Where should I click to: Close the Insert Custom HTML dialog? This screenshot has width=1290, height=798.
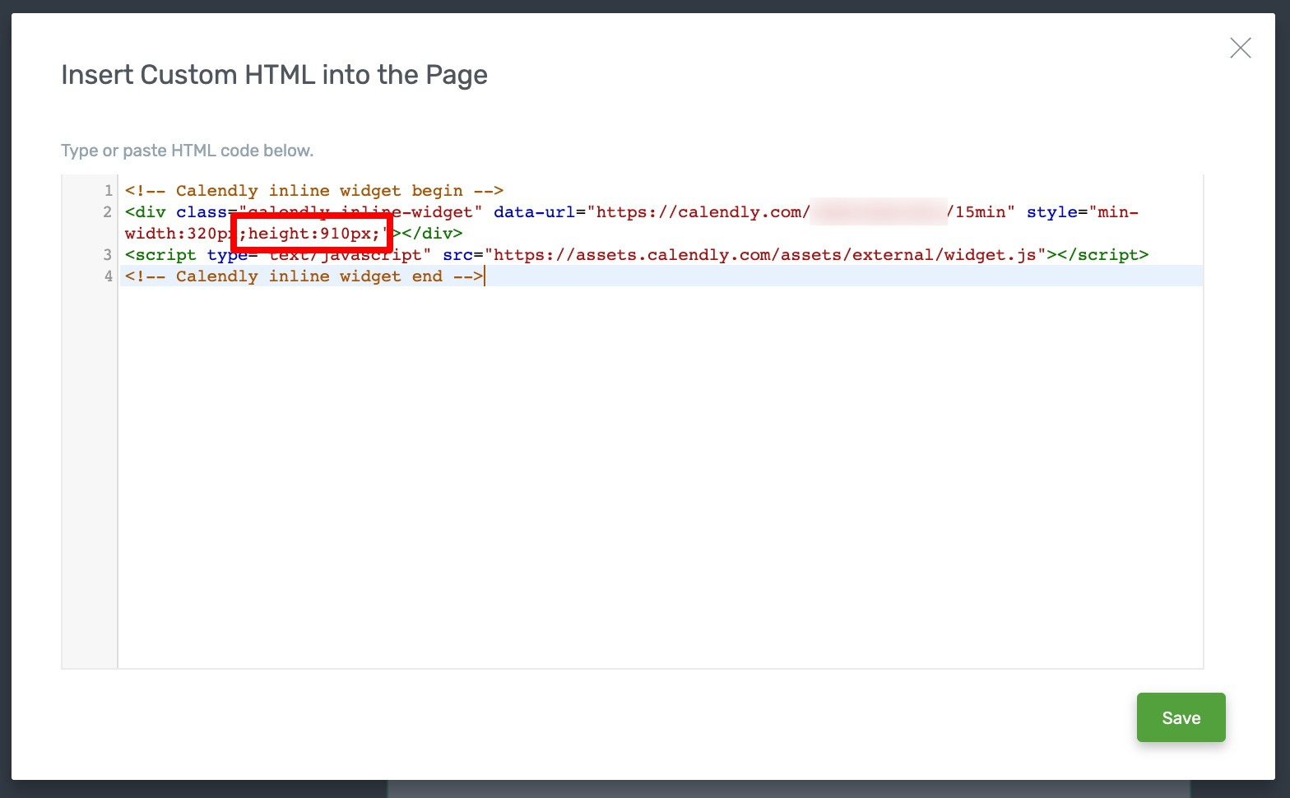pyautogui.click(x=1240, y=49)
